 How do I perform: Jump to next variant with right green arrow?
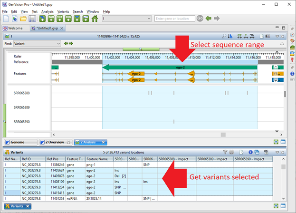tap(71, 44)
